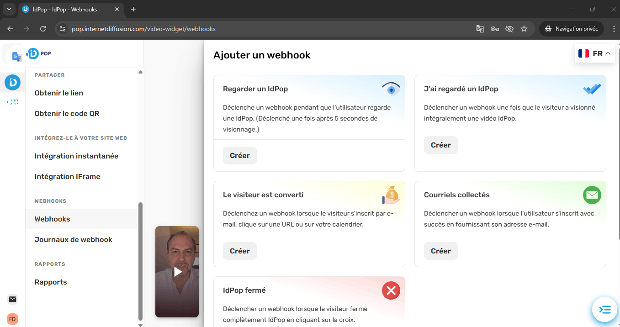This screenshot has width=620, height=327.
Task: Play the video widget preview
Action: (x=177, y=272)
